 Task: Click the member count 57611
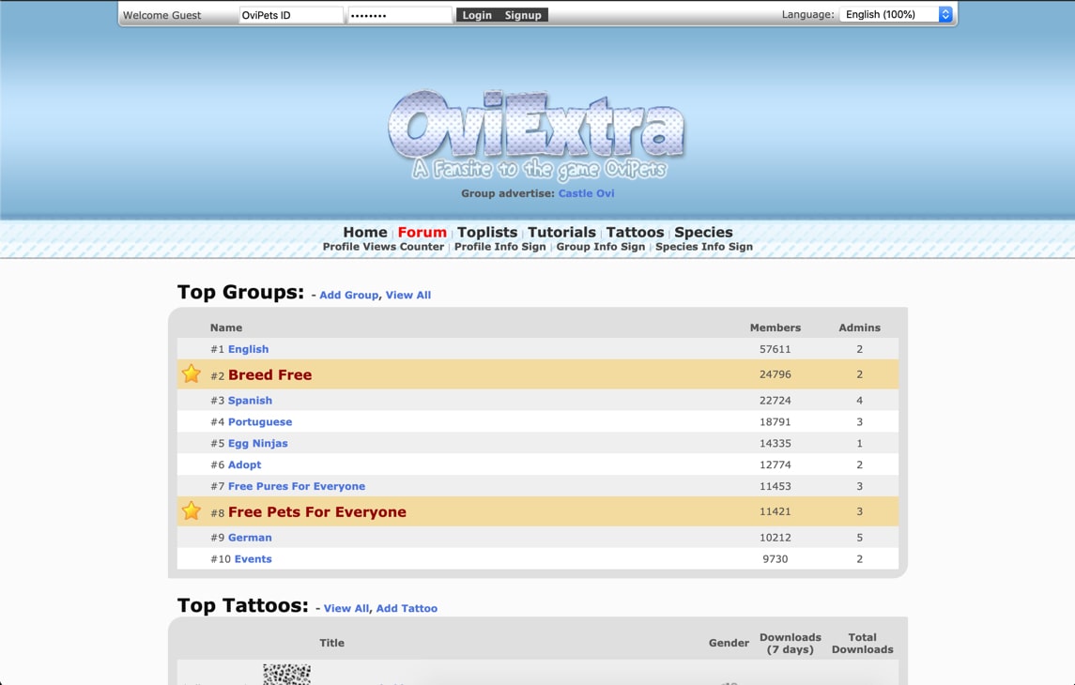coord(775,349)
